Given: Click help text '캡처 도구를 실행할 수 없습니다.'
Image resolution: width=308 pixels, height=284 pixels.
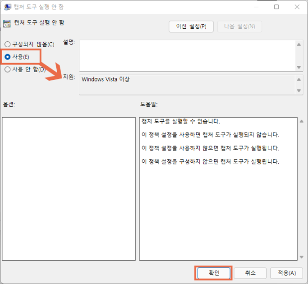Looking at the screenshot, I should pos(181,121).
